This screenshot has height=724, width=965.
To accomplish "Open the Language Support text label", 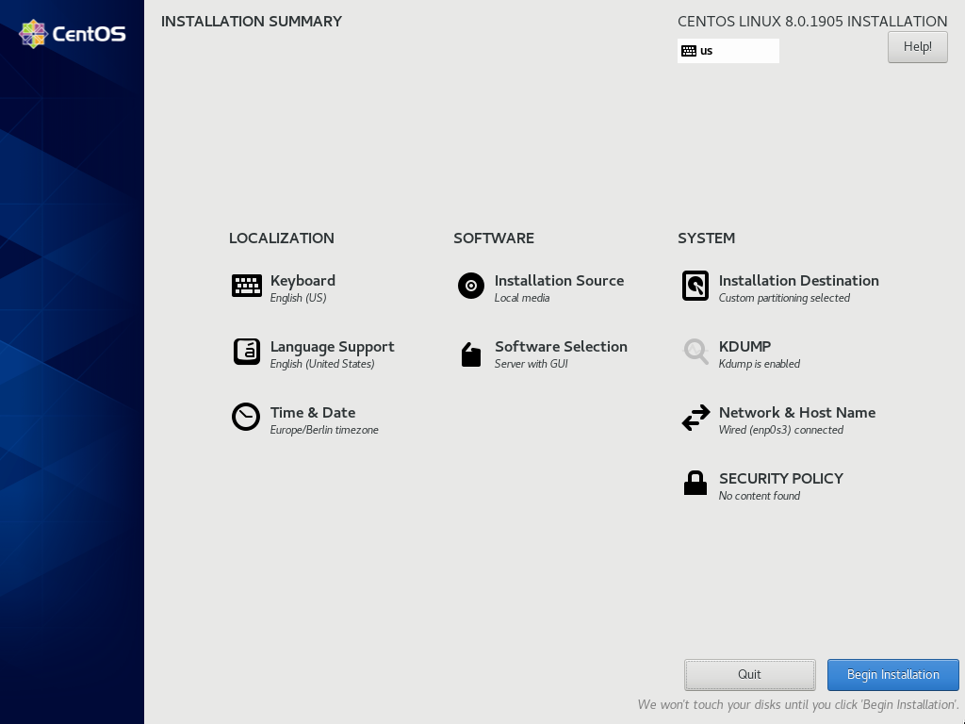I will (x=332, y=347).
